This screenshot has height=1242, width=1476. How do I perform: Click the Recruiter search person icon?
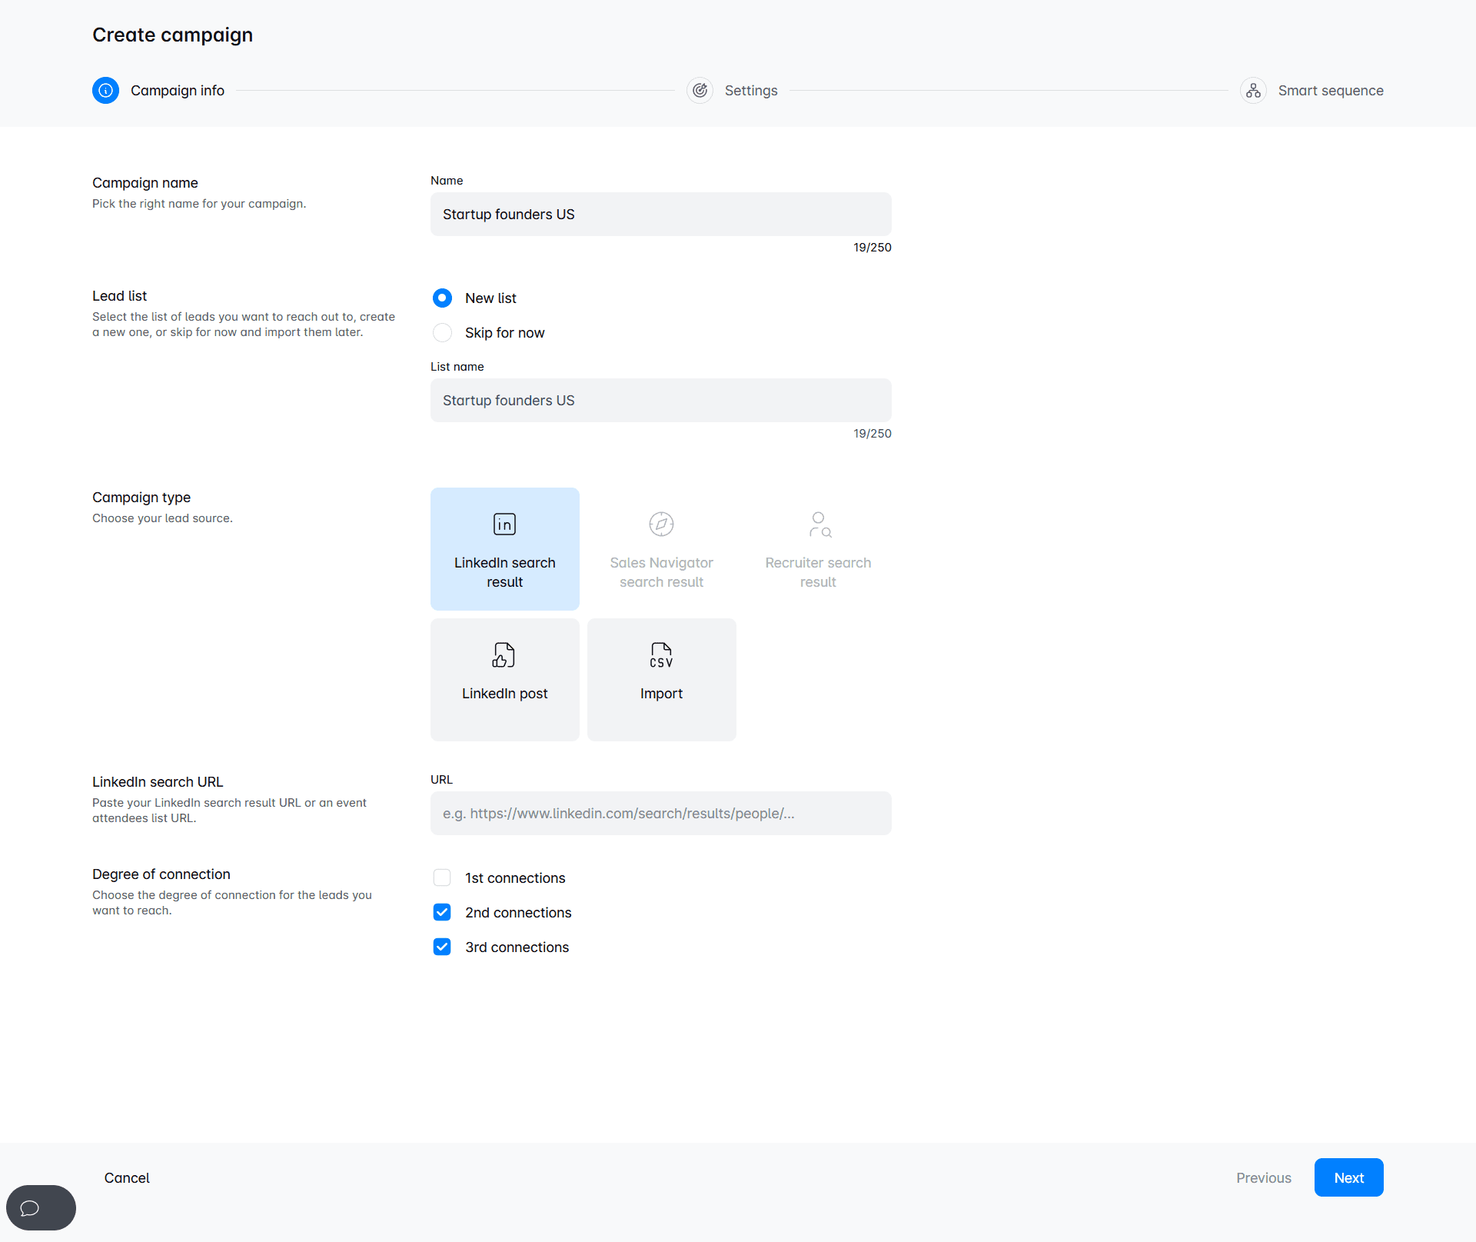click(819, 524)
